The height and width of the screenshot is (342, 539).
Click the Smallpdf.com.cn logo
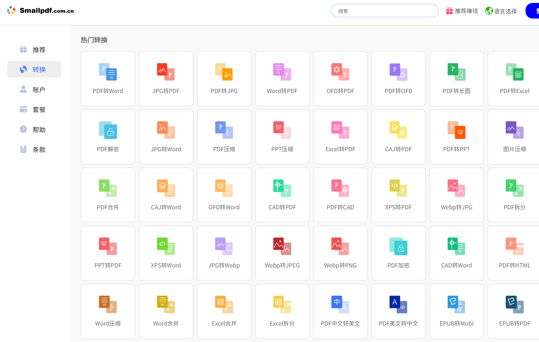click(41, 11)
